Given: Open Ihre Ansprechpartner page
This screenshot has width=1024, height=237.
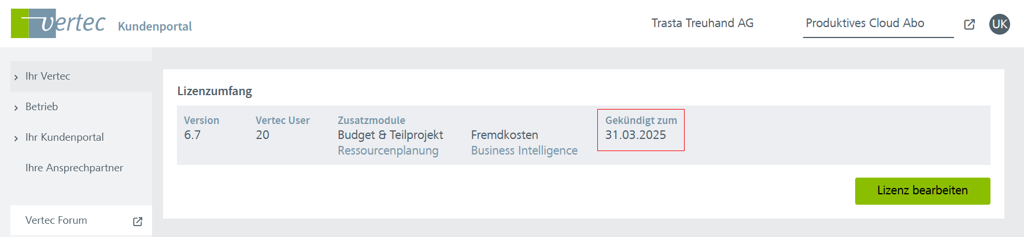Looking at the screenshot, I should pos(74,168).
